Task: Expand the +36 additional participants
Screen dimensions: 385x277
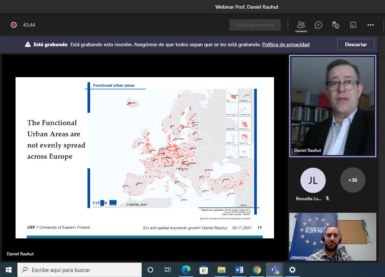Action: point(352,180)
